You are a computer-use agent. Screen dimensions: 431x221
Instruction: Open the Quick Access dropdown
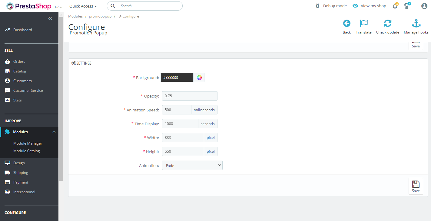[x=83, y=6]
